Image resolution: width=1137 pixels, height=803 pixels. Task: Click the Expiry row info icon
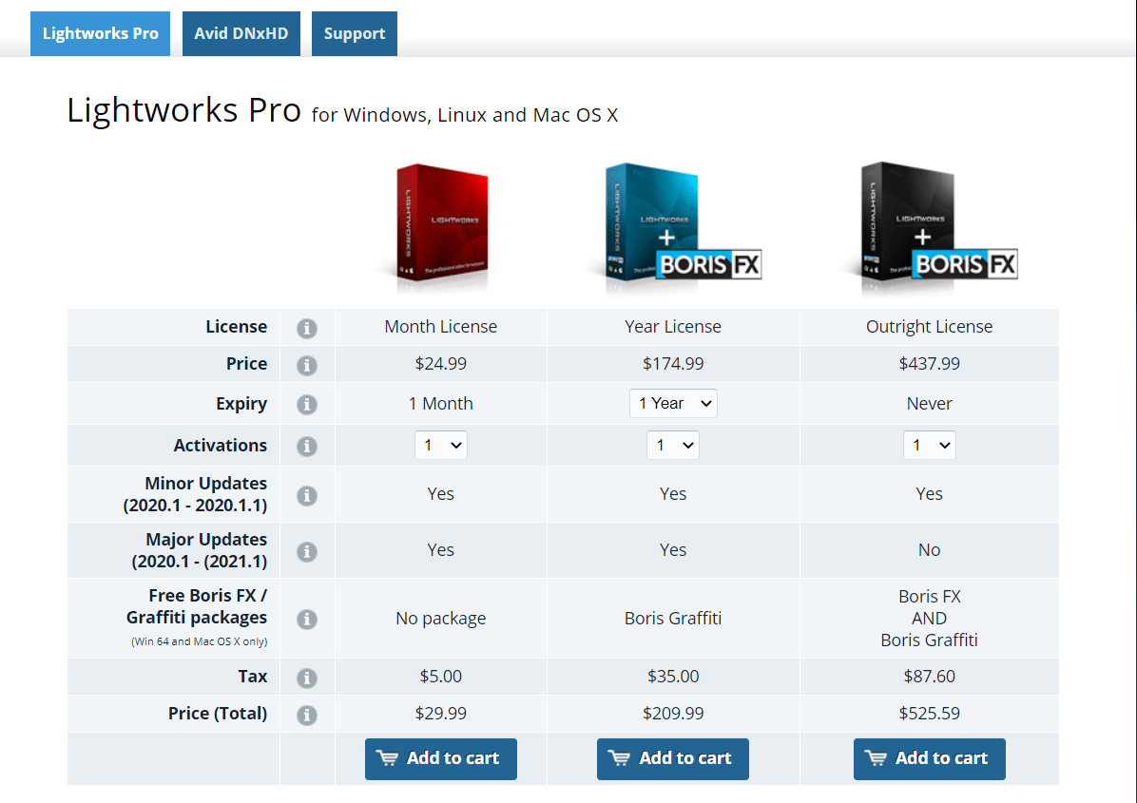pyautogui.click(x=306, y=403)
